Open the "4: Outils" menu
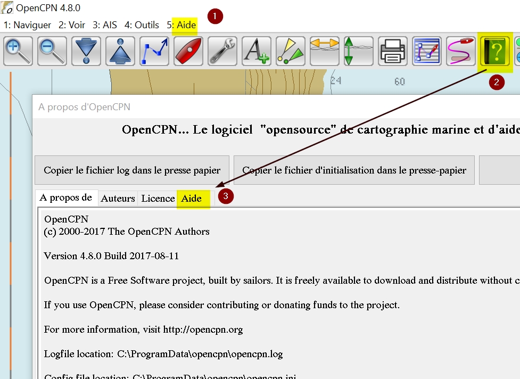Screen dimensions: 520x379 tap(142, 25)
